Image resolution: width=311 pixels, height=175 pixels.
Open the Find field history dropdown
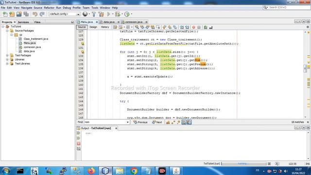tap(127, 122)
